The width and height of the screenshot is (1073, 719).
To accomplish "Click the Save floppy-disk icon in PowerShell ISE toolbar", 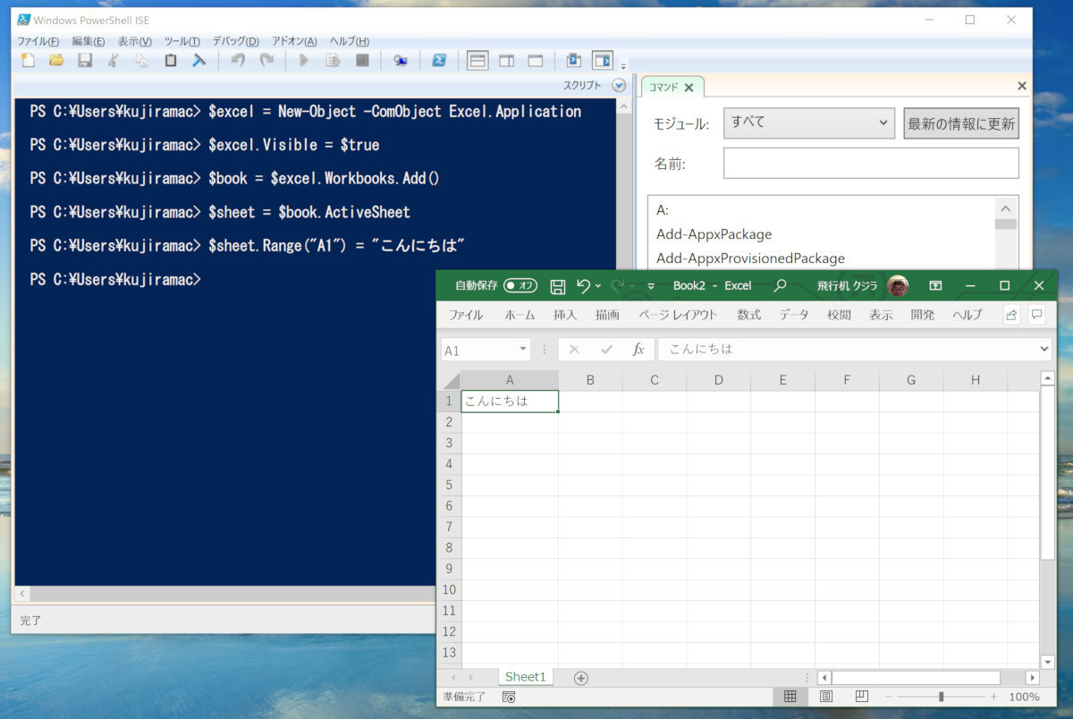I will (85, 61).
